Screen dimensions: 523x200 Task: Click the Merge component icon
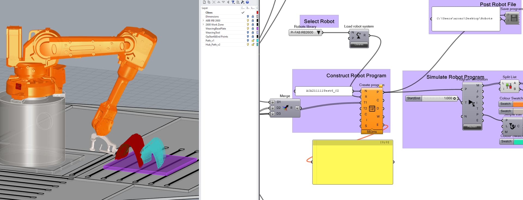[x=285, y=108]
